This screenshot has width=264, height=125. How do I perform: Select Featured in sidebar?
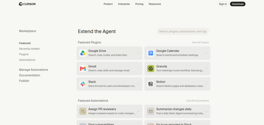click(x=25, y=43)
